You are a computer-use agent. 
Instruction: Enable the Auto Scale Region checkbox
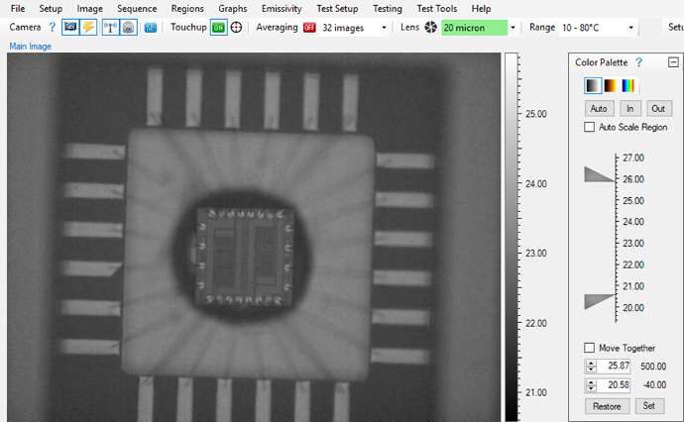click(x=590, y=127)
